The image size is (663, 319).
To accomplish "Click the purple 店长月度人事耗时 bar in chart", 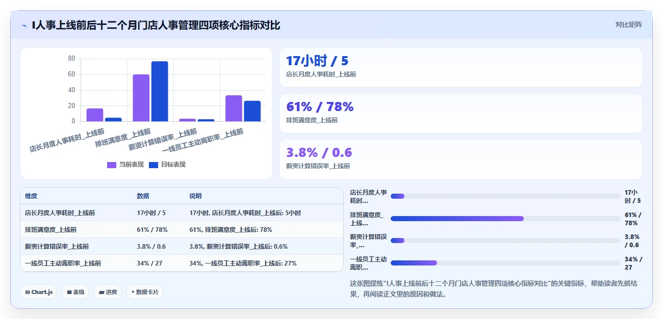I will (95, 115).
